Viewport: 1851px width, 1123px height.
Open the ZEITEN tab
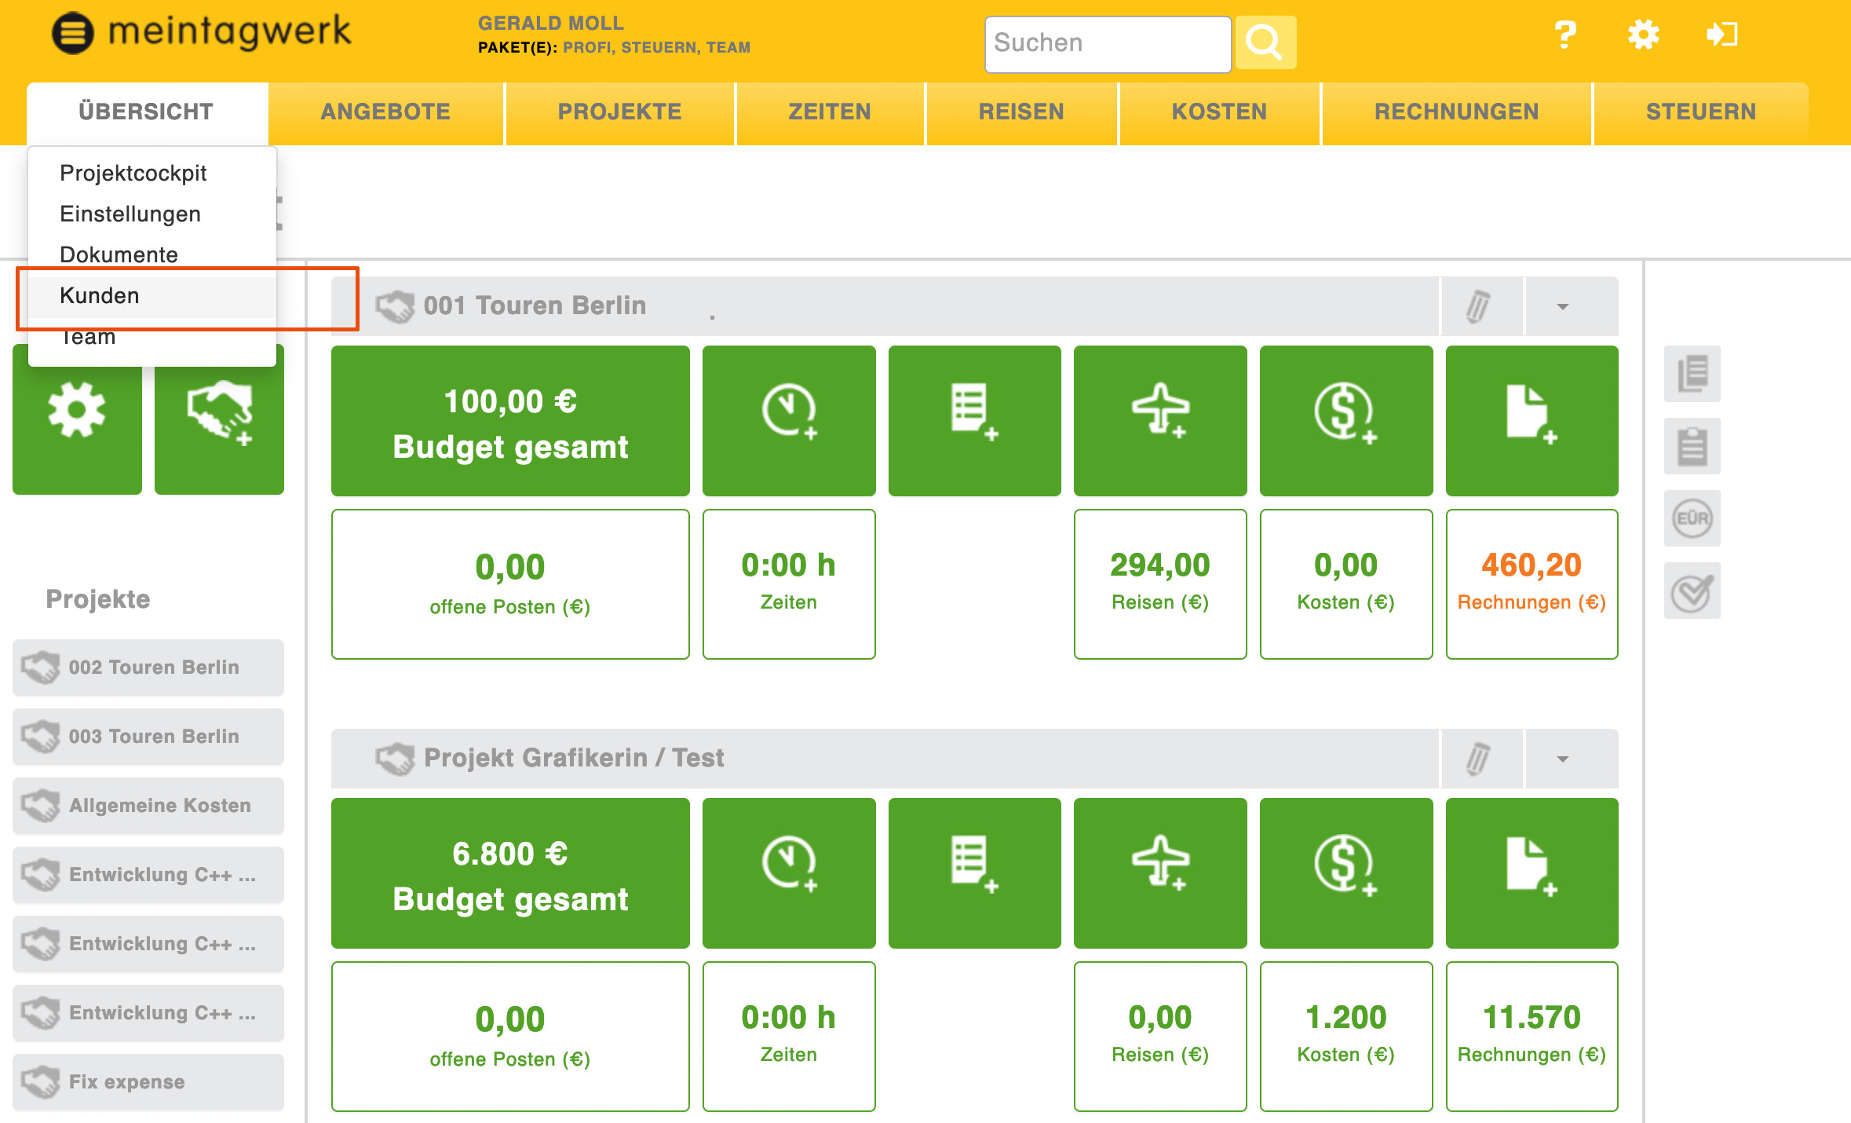tap(829, 112)
